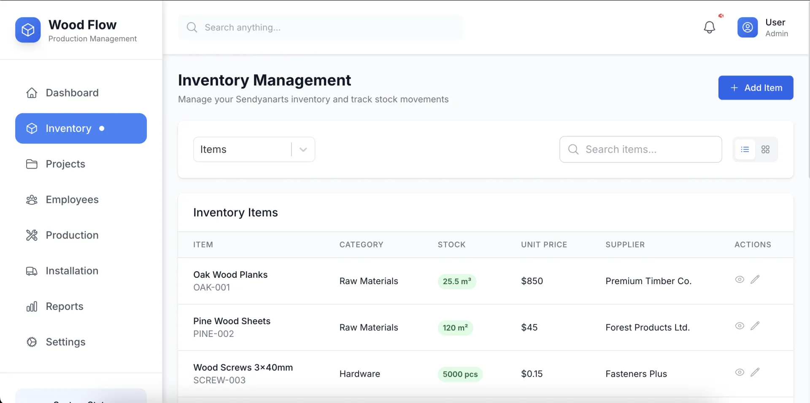Open Installation section
Viewport: 810px width, 403px height.
pyautogui.click(x=81, y=271)
